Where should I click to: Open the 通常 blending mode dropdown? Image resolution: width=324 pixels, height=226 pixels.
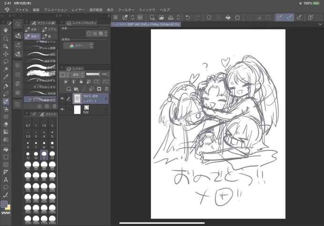point(78,75)
